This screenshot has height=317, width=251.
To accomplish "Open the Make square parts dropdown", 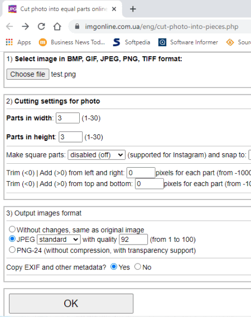I will click(96, 155).
